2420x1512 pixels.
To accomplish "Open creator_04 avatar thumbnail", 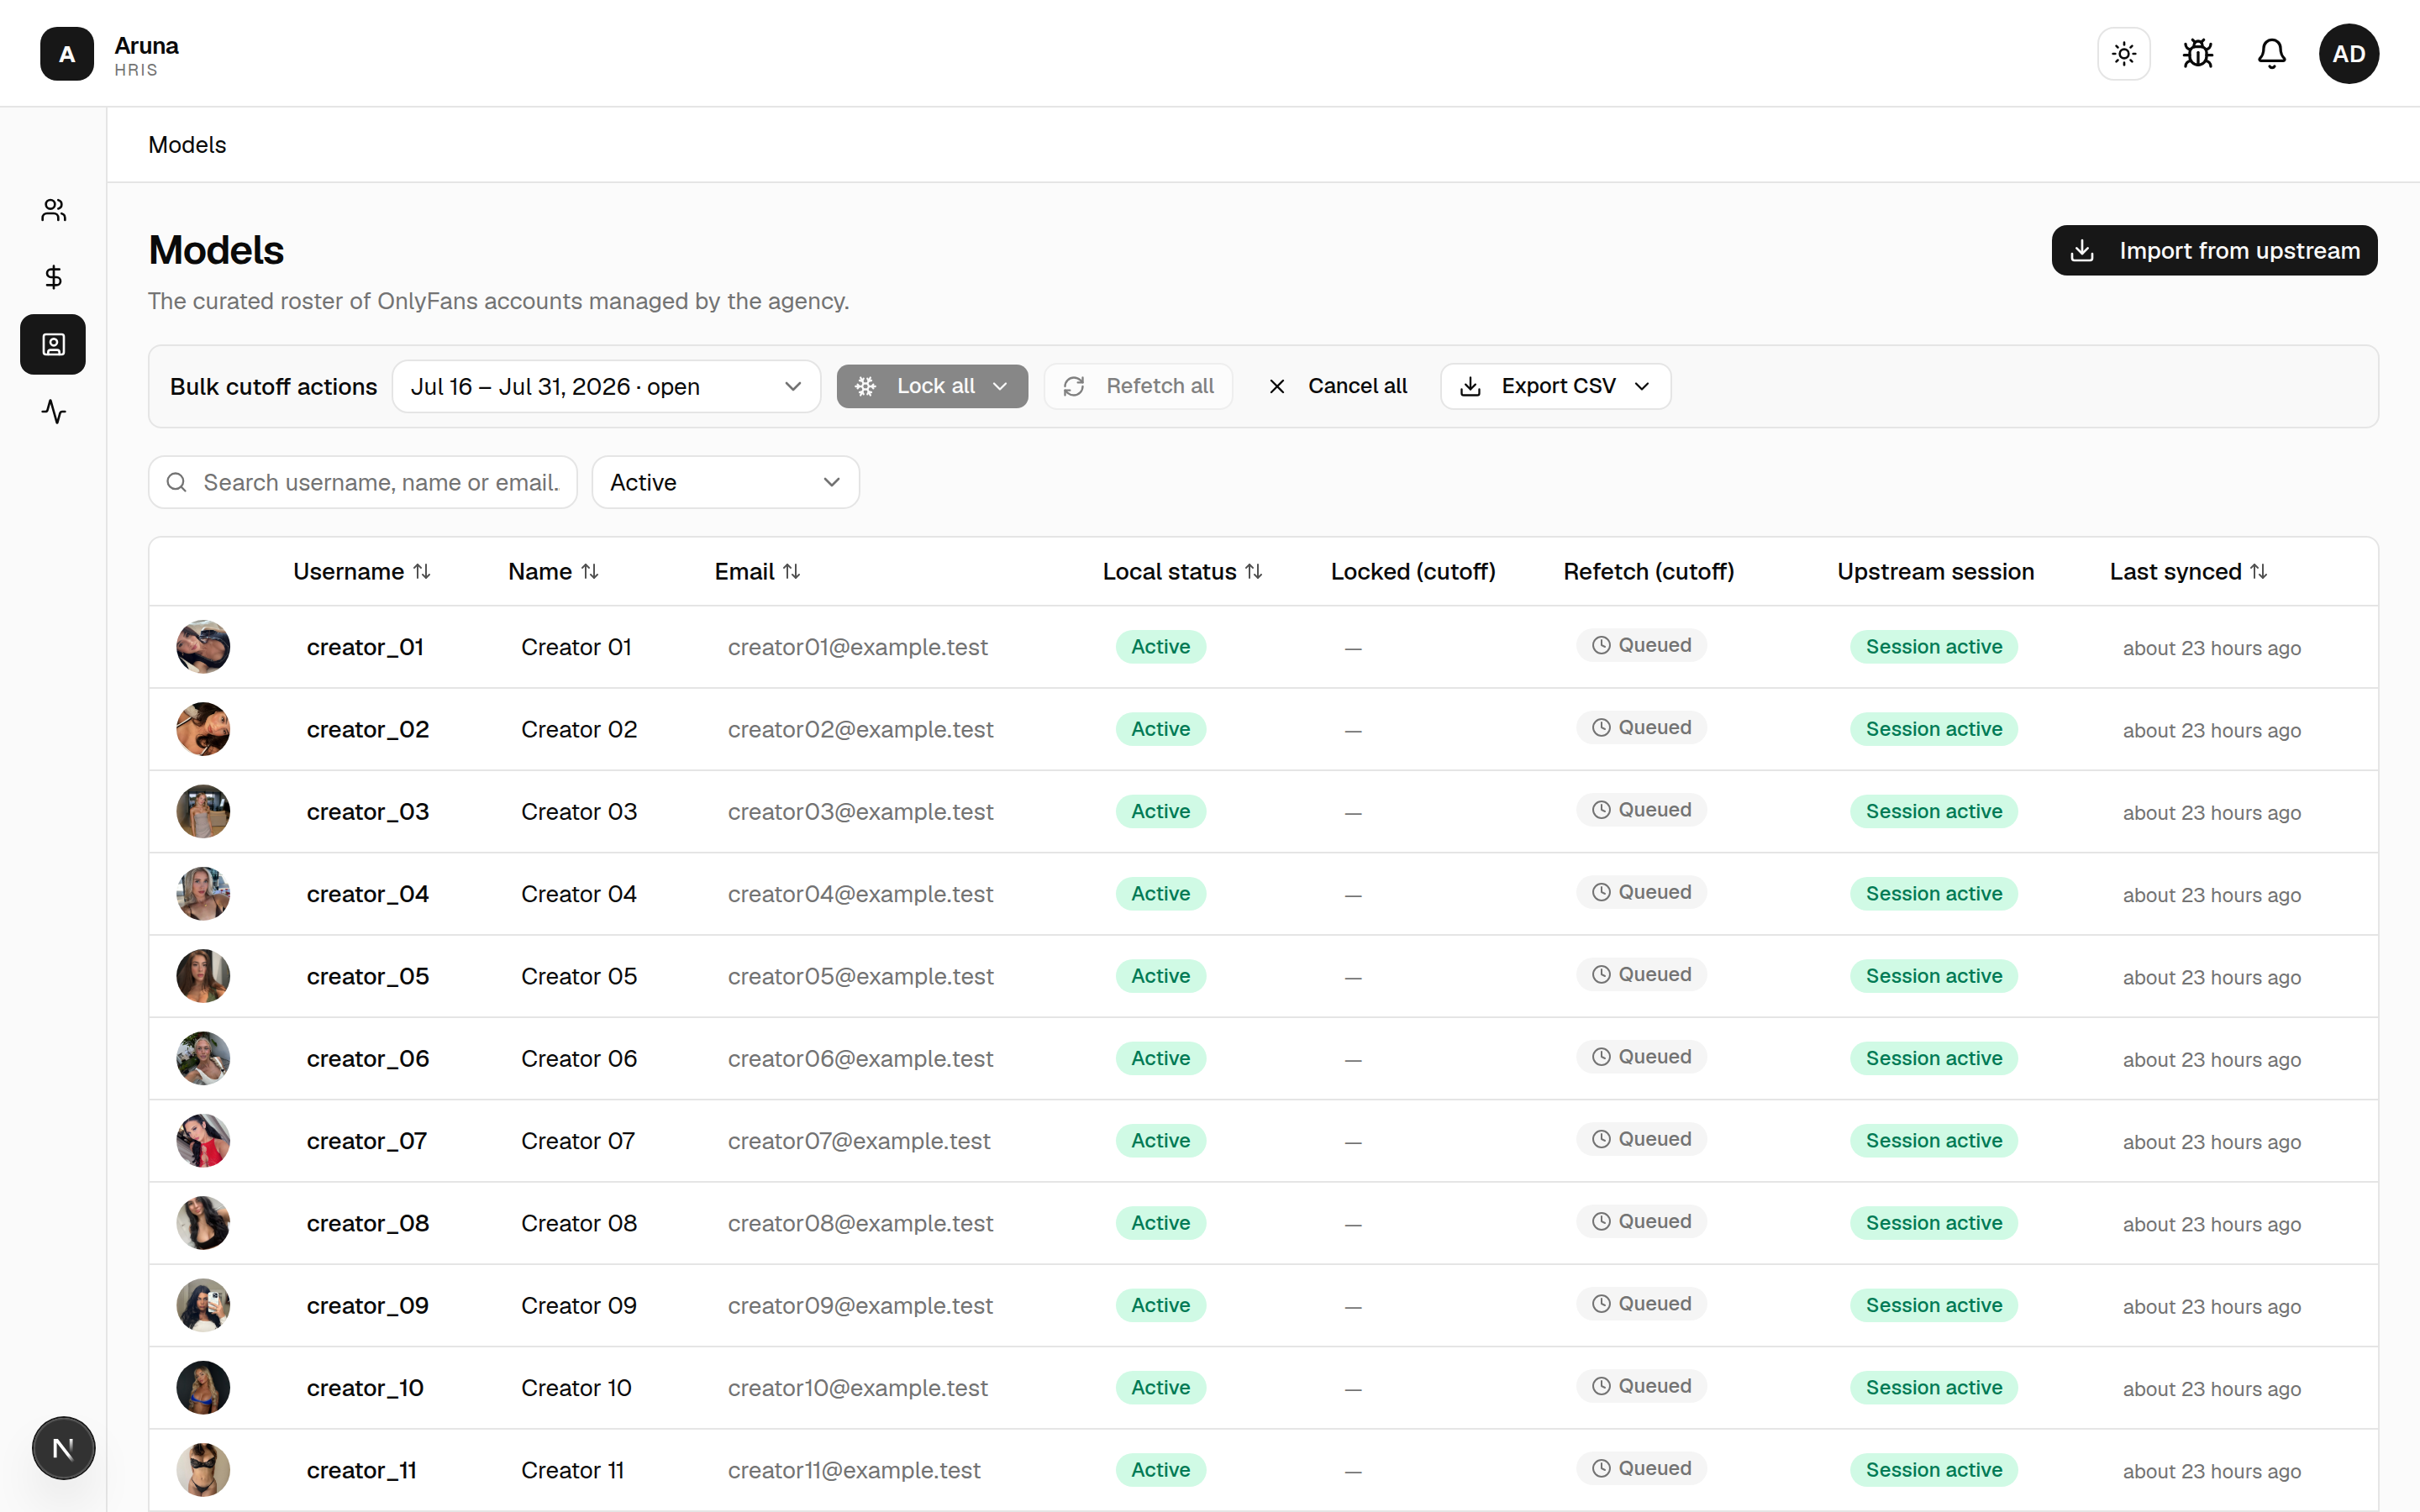I will [203, 894].
